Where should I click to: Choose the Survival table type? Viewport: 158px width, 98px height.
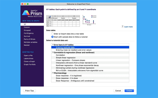(27, 36)
